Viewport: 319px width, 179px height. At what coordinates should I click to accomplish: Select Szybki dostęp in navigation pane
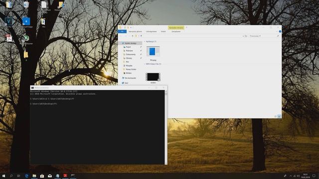point(131,43)
